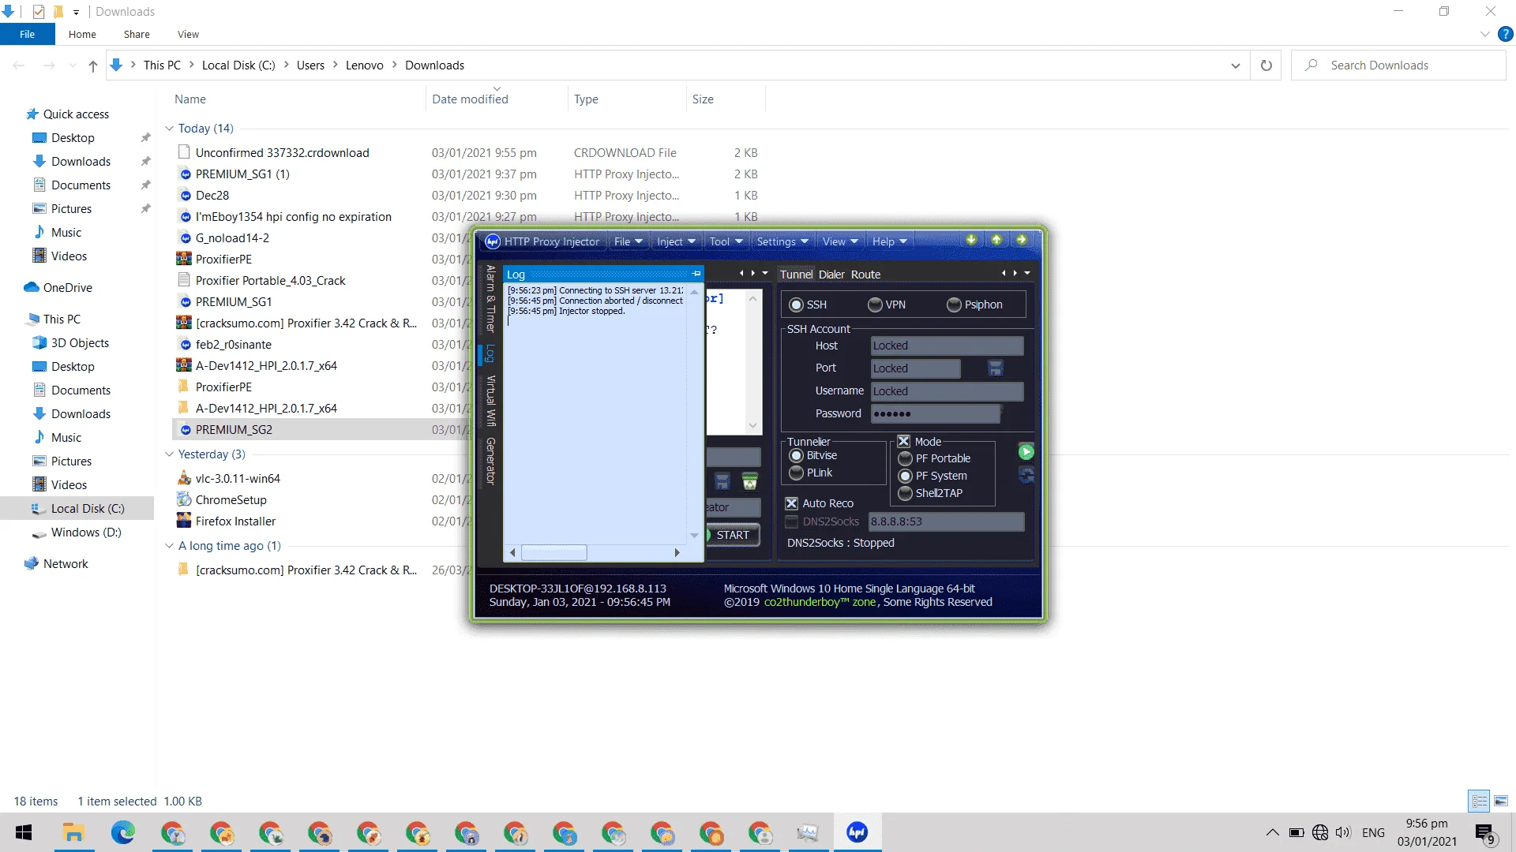Select the SSH tunnel radio button
The image size is (1516, 852).
point(796,305)
